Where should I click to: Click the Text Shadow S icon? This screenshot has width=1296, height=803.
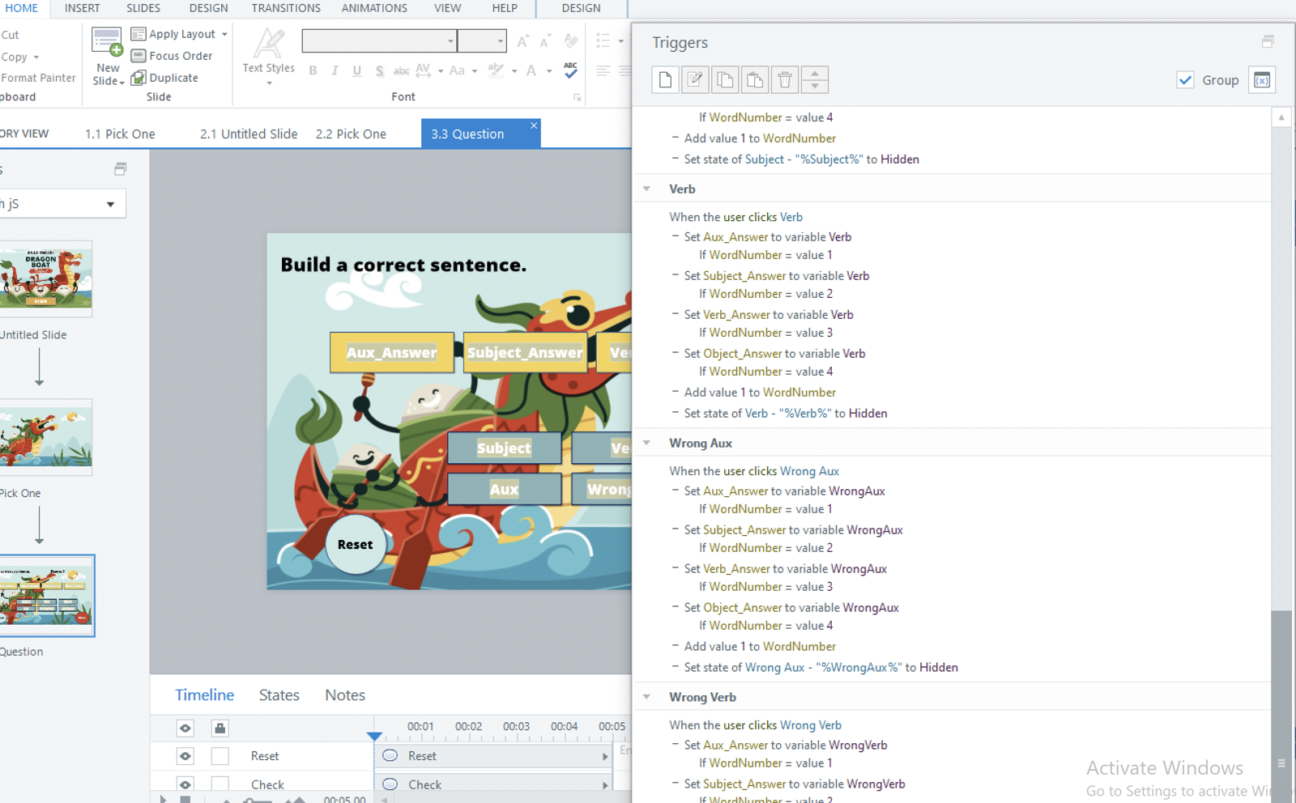point(379,71)
